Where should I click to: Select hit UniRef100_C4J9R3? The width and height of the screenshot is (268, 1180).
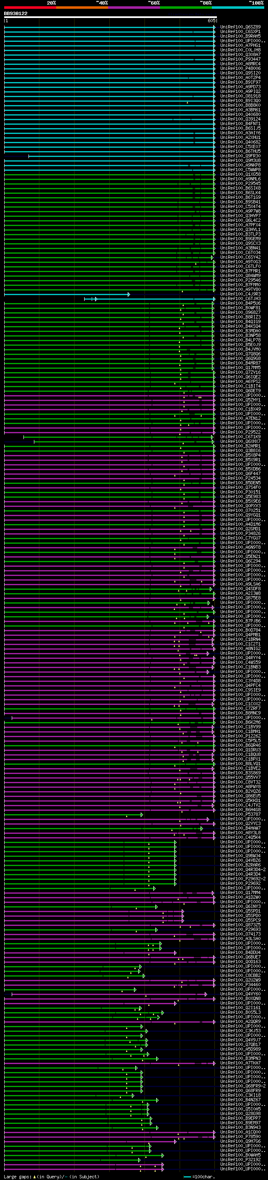tap(240, 294)
